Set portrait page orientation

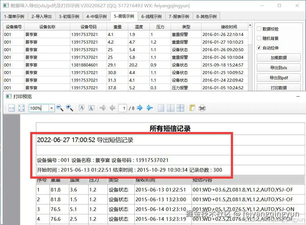click(82, 108)
